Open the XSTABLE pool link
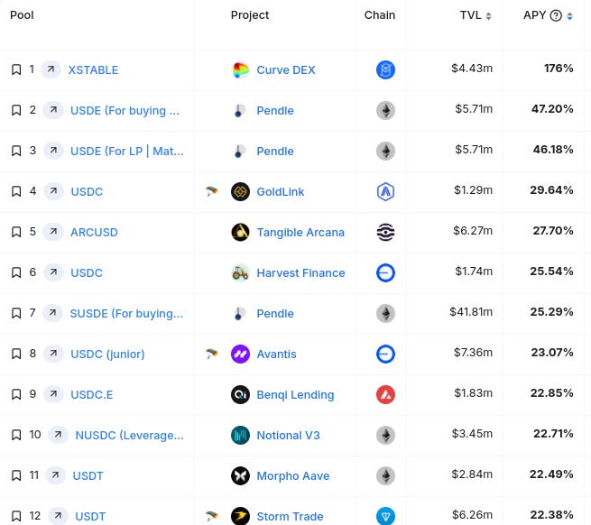 pos(93,69)
